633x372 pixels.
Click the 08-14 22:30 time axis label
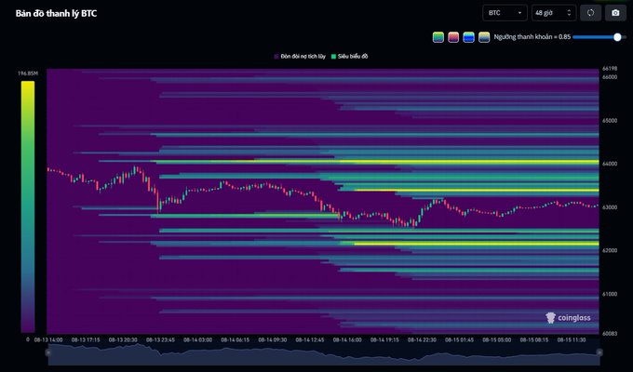point(422,340)
